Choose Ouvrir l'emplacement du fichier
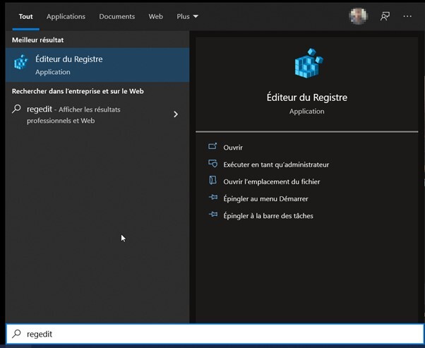 click(x=272, y=181)
